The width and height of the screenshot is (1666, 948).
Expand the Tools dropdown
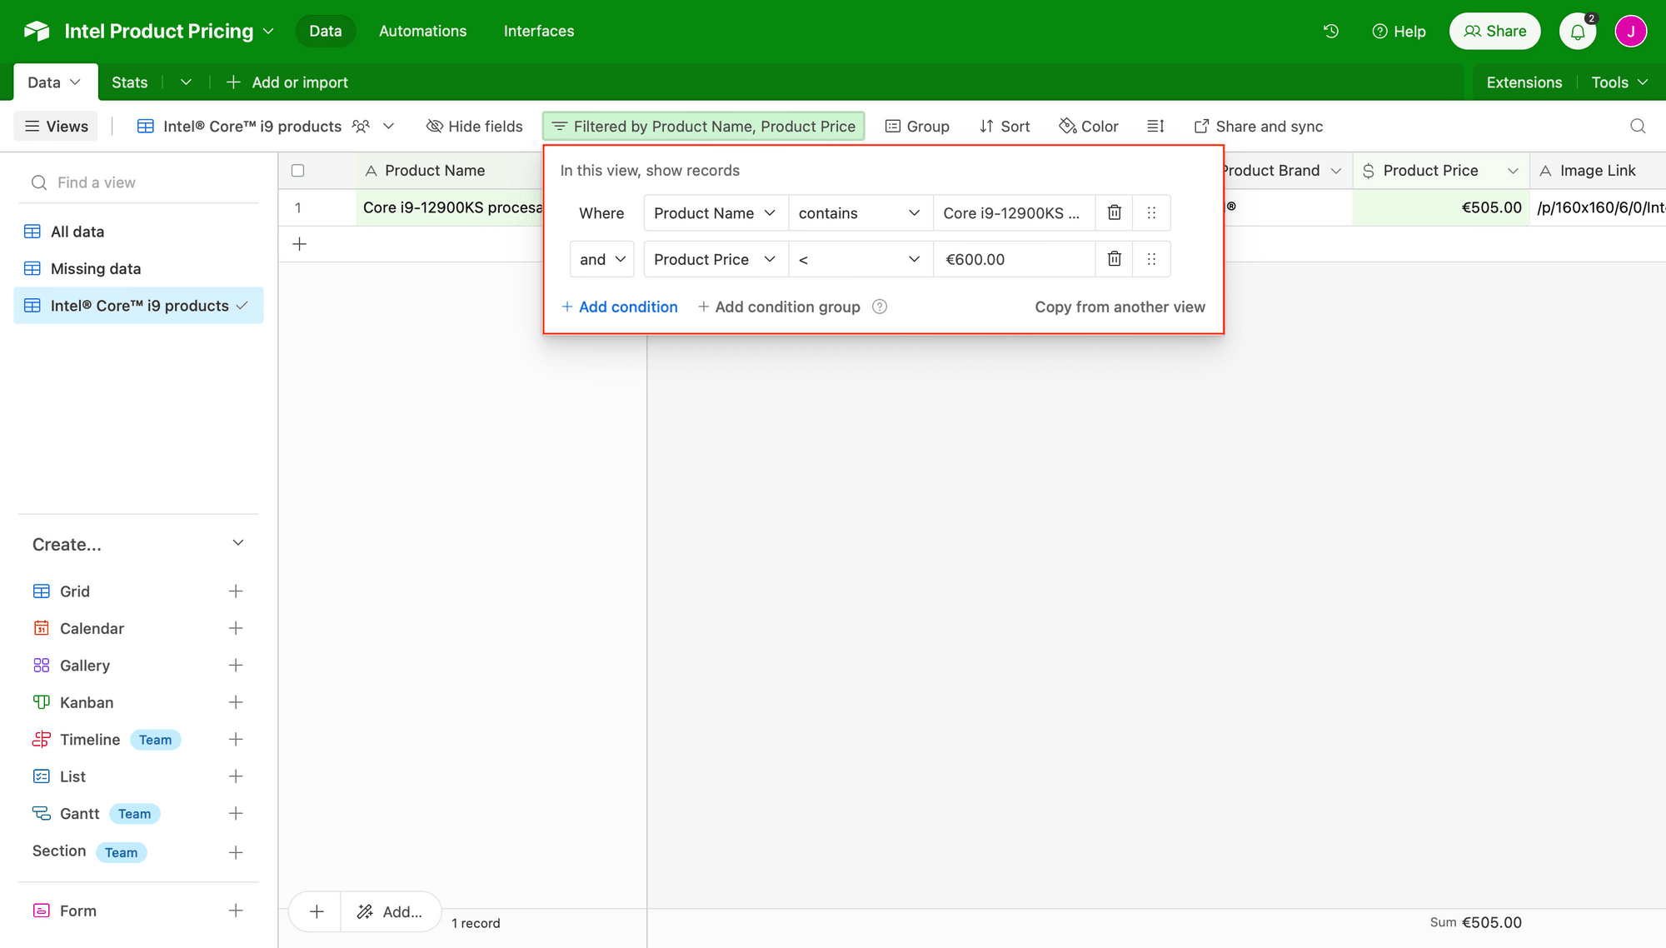(1616, 82)
